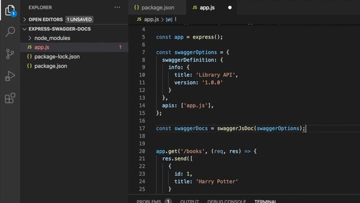Click the braces icon beside package.json in tree
This screenshot has height=203, width=360.
[29, 66]
